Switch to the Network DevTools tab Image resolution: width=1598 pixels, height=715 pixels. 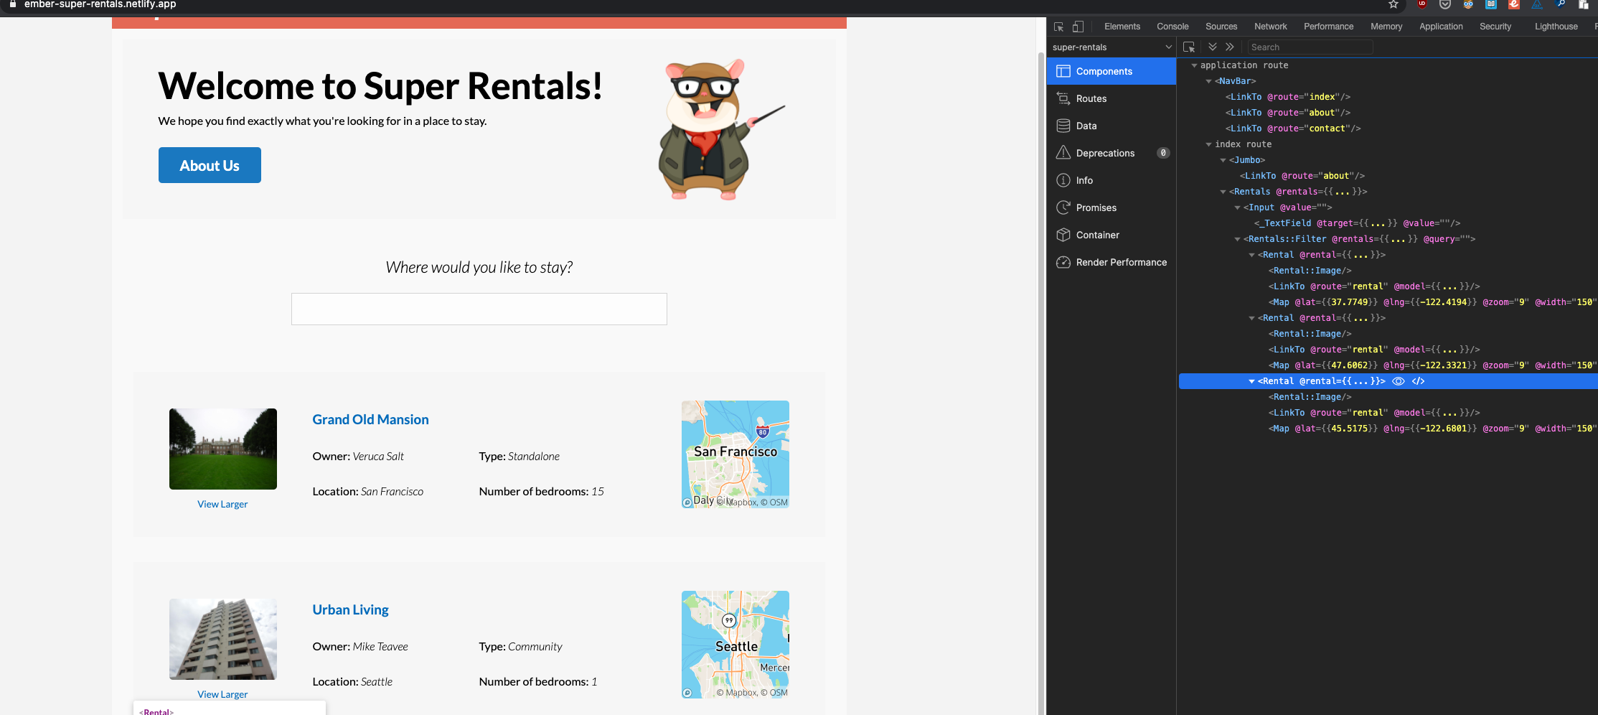click(1270, 27)
